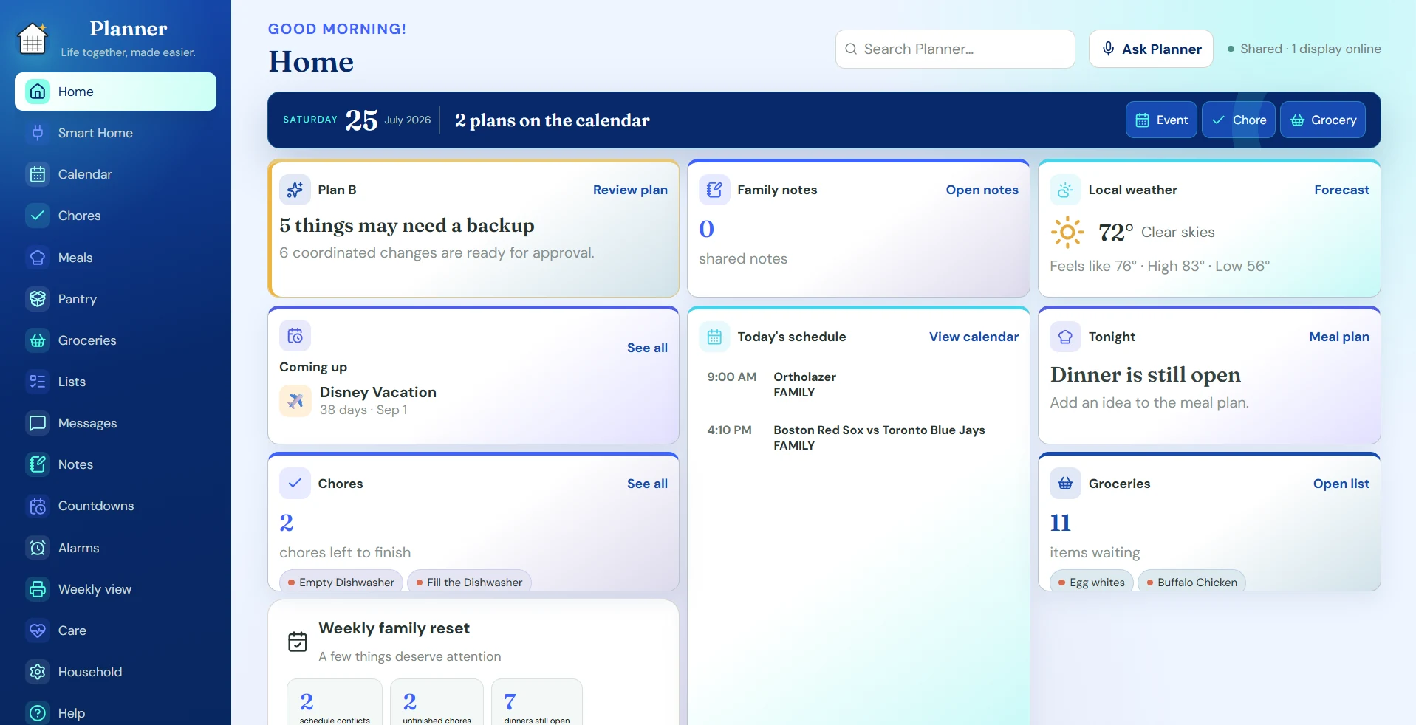The image size is (1416, 725).
Task: Click the Lists sidebar icon
Action: pyautogui.click(x=38, y=382)
